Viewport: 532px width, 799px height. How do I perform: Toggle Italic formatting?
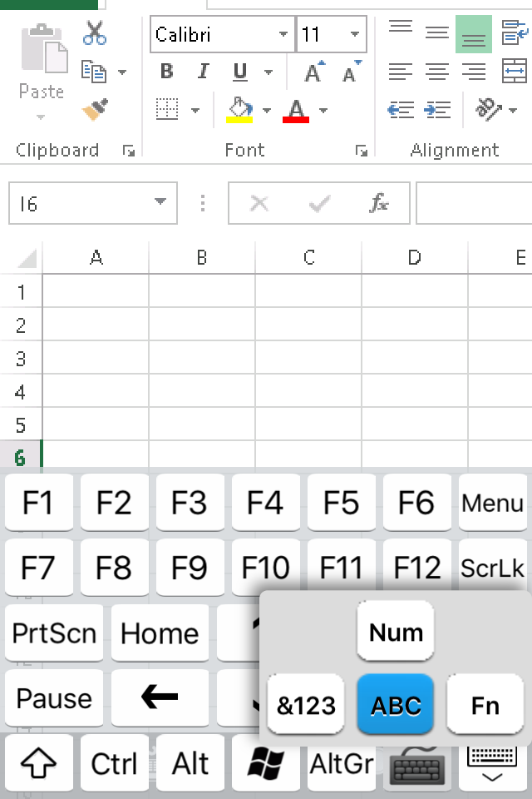pyautogui.click(x=202, y=72)
